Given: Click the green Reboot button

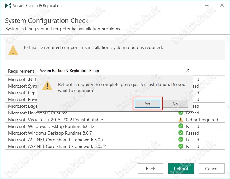Looking at the screenshot, I should tap(181, 168).
